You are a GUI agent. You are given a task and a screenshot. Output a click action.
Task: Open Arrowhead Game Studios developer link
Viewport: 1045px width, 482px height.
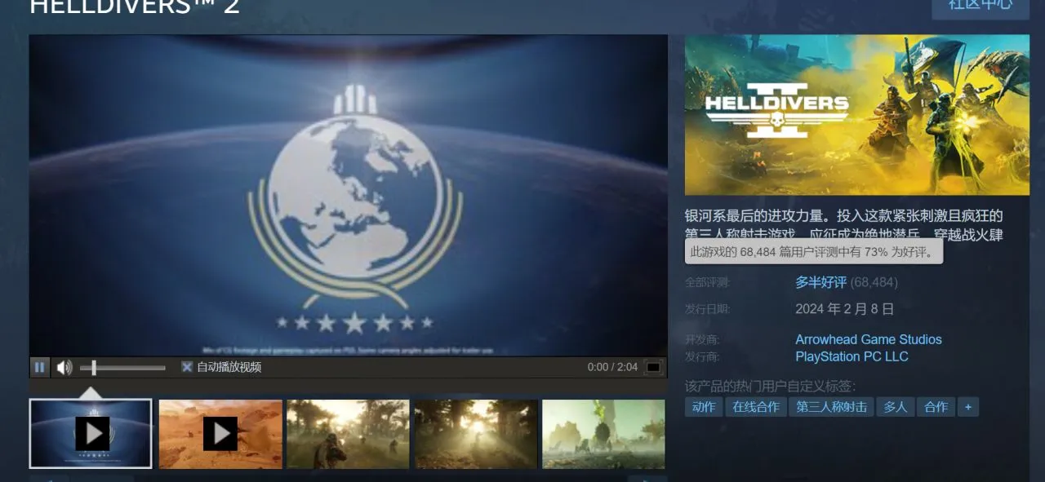click(869, 339)
